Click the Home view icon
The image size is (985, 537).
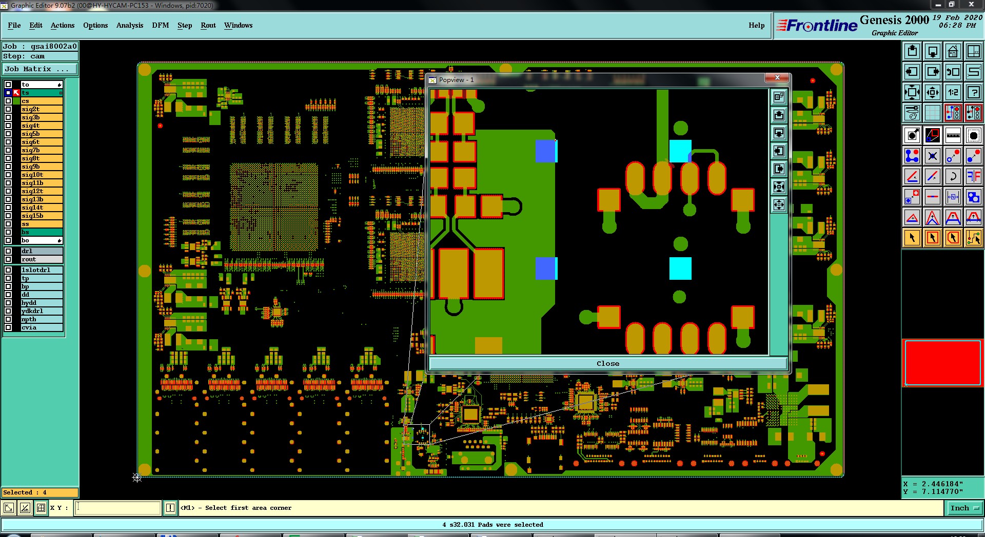953,51
